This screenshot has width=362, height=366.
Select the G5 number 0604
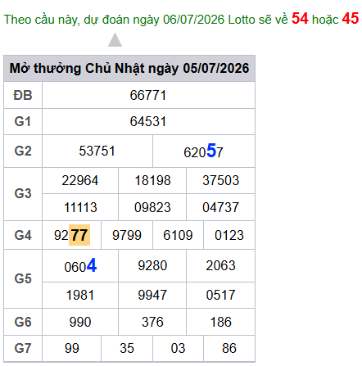point(80,265)
